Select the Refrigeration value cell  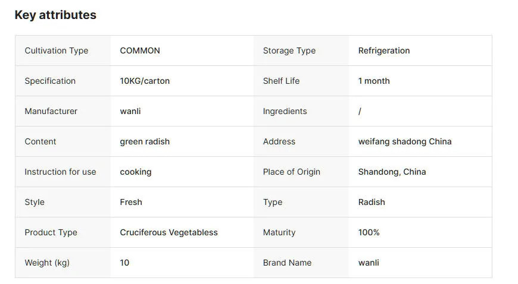coord(384,51)
